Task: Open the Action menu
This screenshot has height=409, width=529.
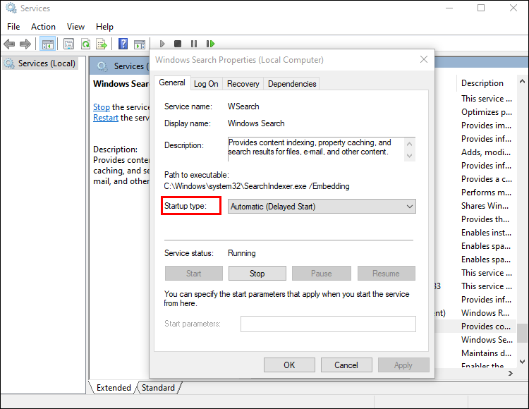Action: (43, 27)
